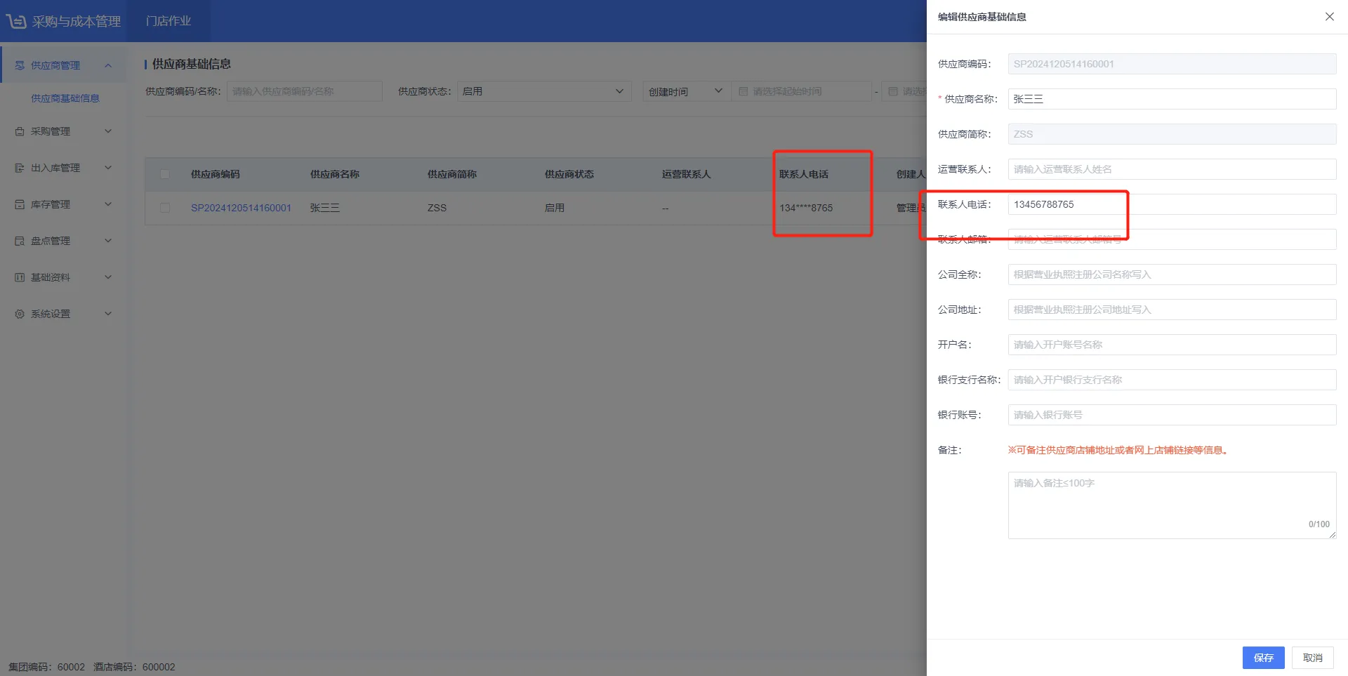
Task: Click the shopping cart logo icon
Action: [x=16, y=21]
